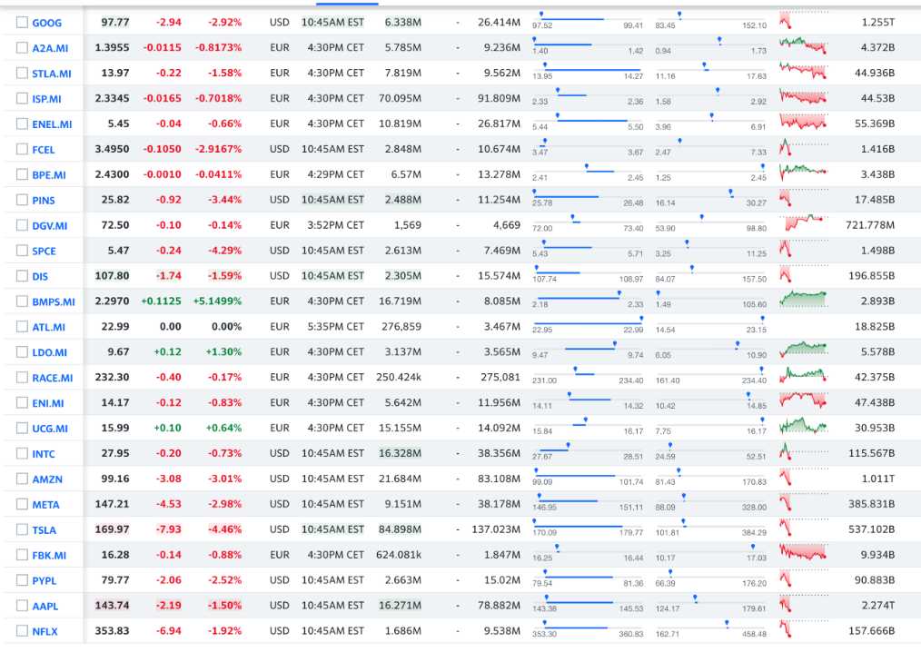Select GOOG day range bar 97.52–99.41
The height and width of the screenshot is (662, 921).
click(588, 21)
